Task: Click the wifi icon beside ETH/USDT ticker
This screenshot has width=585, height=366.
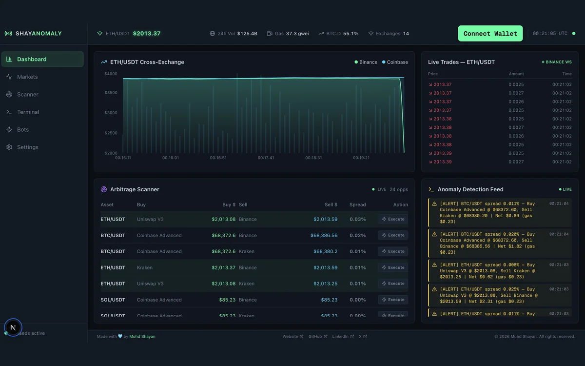Action: click(100, 34)
